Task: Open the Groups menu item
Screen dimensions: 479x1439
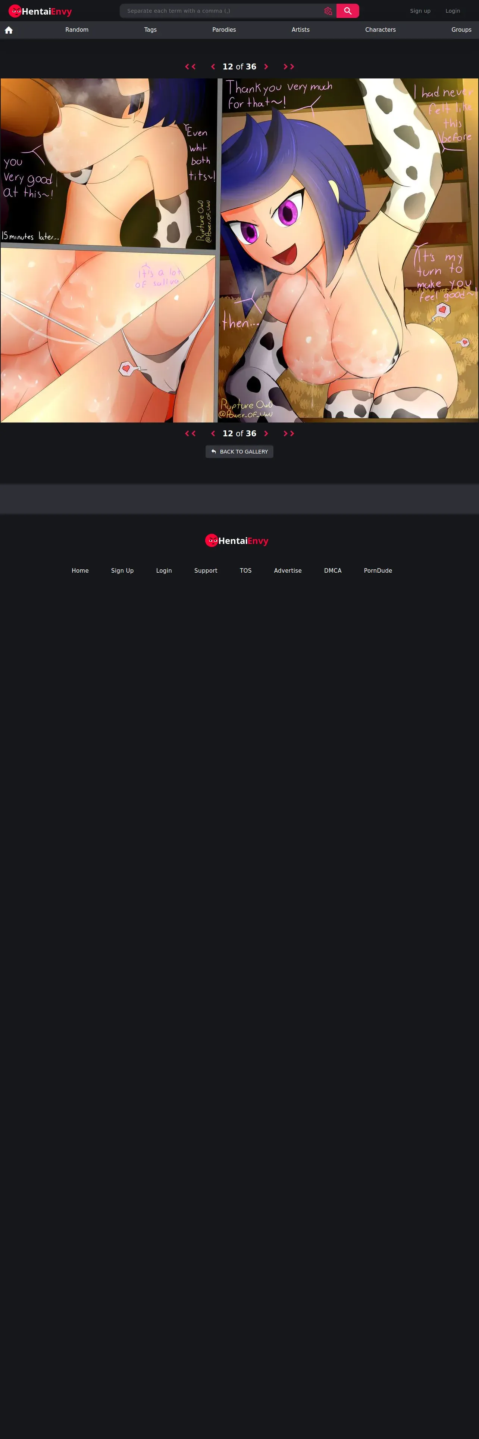Action: [x=461, y=30]
